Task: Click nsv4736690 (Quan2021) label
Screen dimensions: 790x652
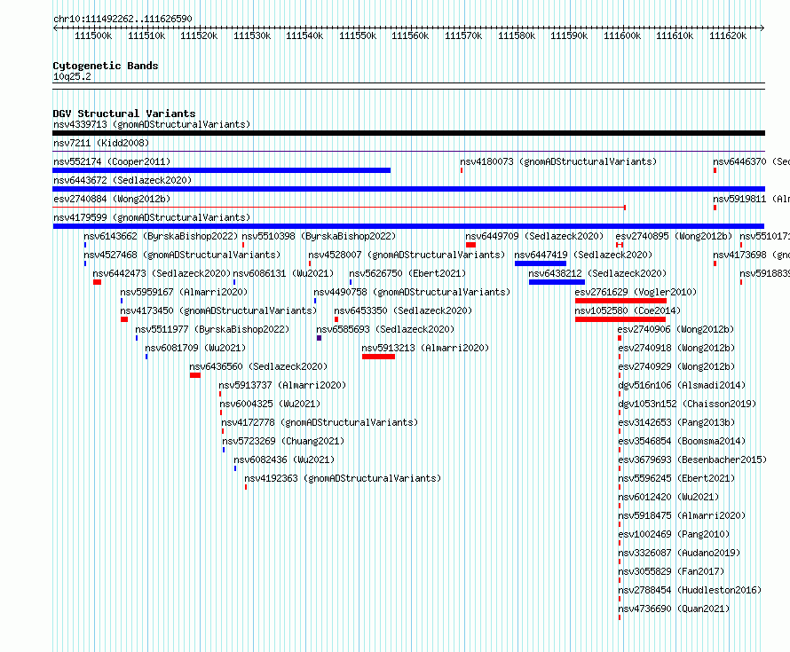Action: pyautogui.click(x=674, y=609)
